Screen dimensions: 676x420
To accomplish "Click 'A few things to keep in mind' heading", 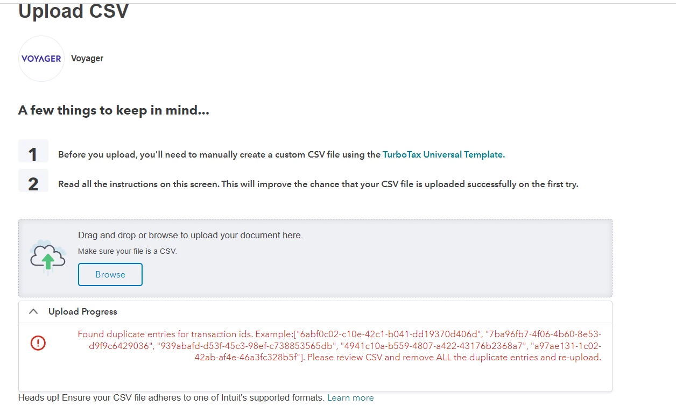I will [x=114, y=111].
